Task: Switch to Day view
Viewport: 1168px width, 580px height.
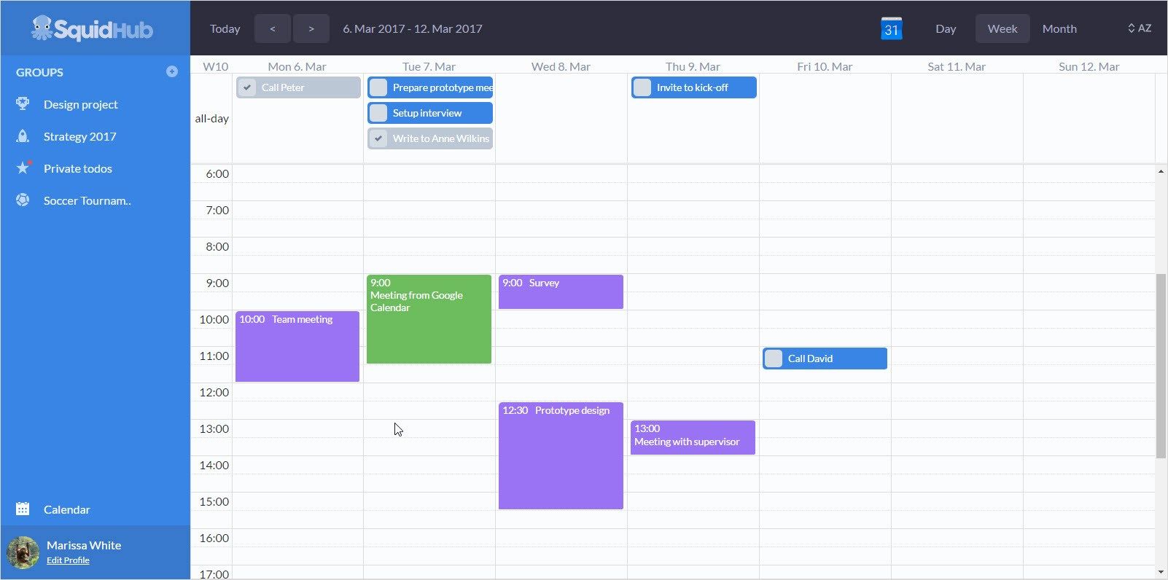Action: (946, 28)
